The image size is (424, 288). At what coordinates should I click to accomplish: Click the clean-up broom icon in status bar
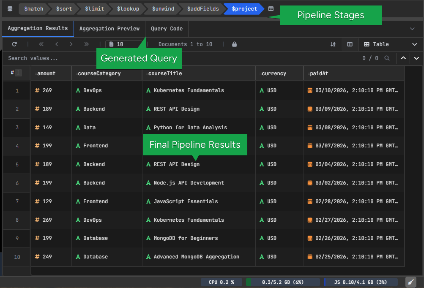pos(411,282)
